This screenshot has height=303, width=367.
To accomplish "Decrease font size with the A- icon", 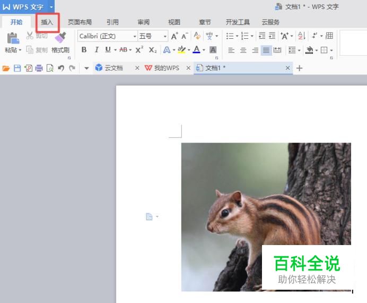I will click(185, 36).
